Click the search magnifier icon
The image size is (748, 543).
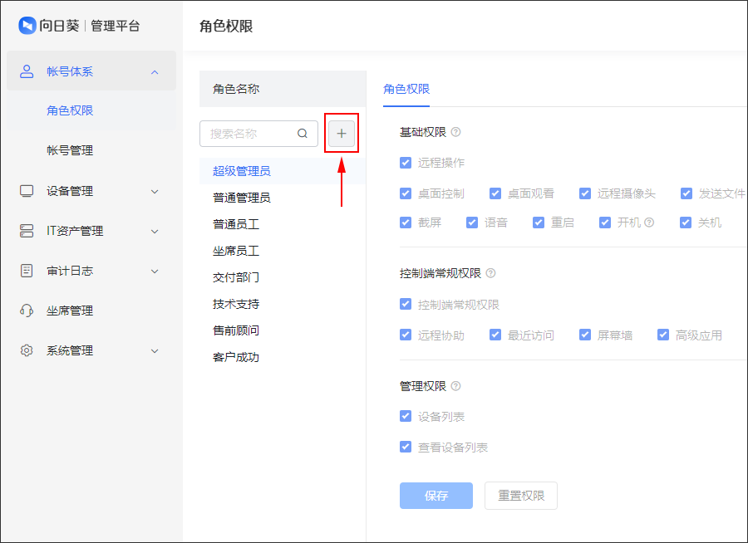(x=303, y=134)
